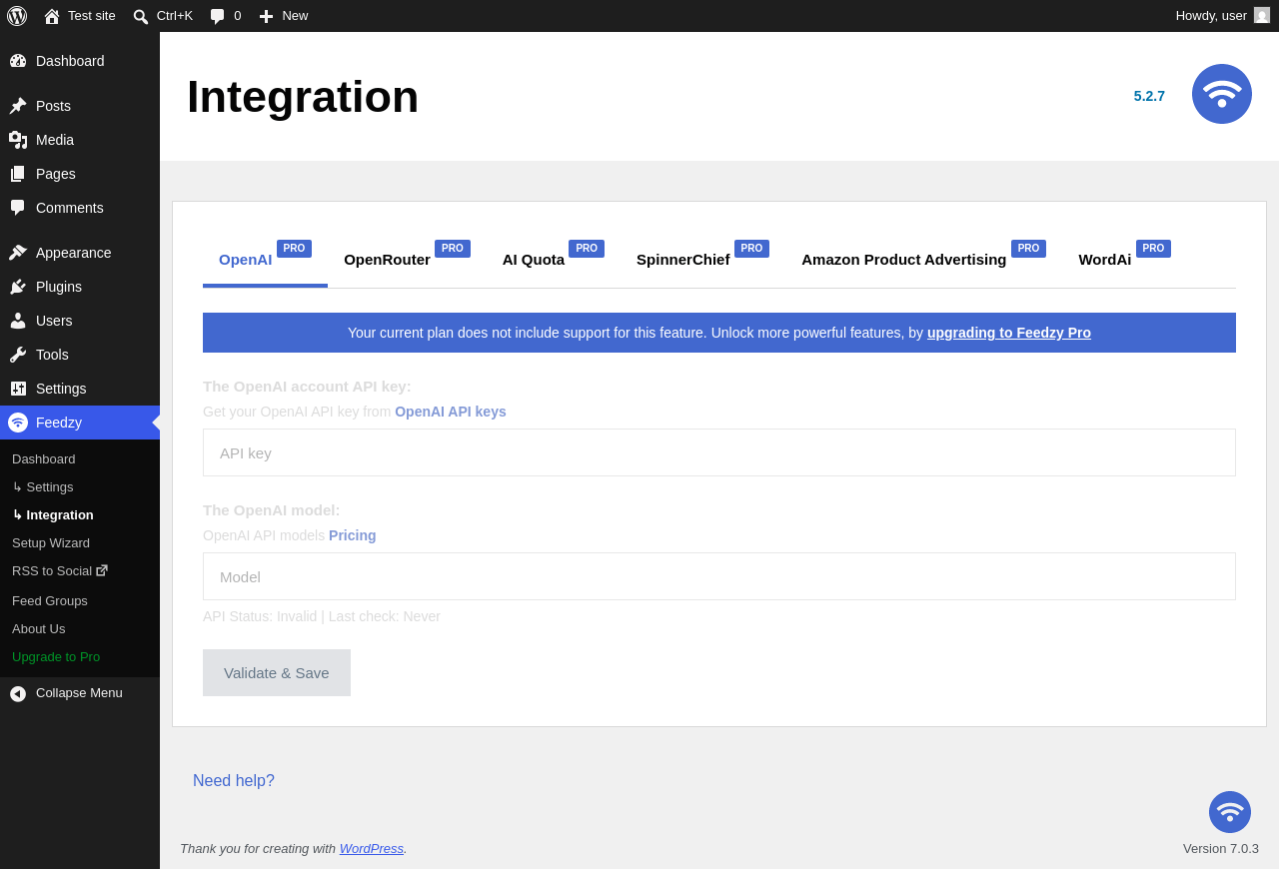Click Upgrade to Pro menu item
Screen dimensions: 1279x869
point(80,657)
